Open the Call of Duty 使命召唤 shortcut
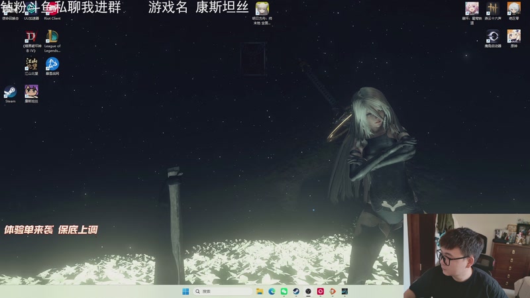Screen dimensions: 530x298 pos(10,11)
